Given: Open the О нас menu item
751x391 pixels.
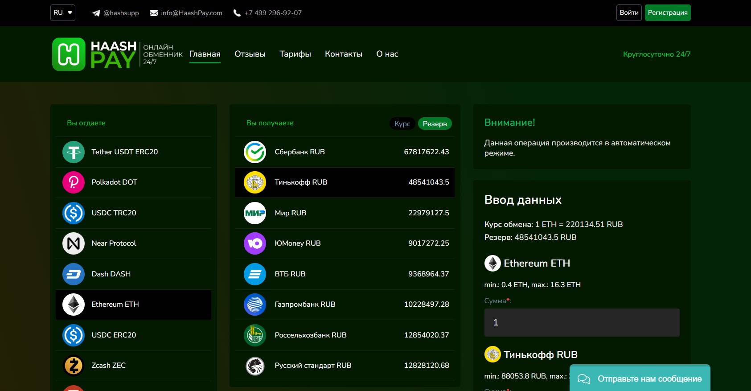Looking at the screenshot, I should click(x=387, y=54).
